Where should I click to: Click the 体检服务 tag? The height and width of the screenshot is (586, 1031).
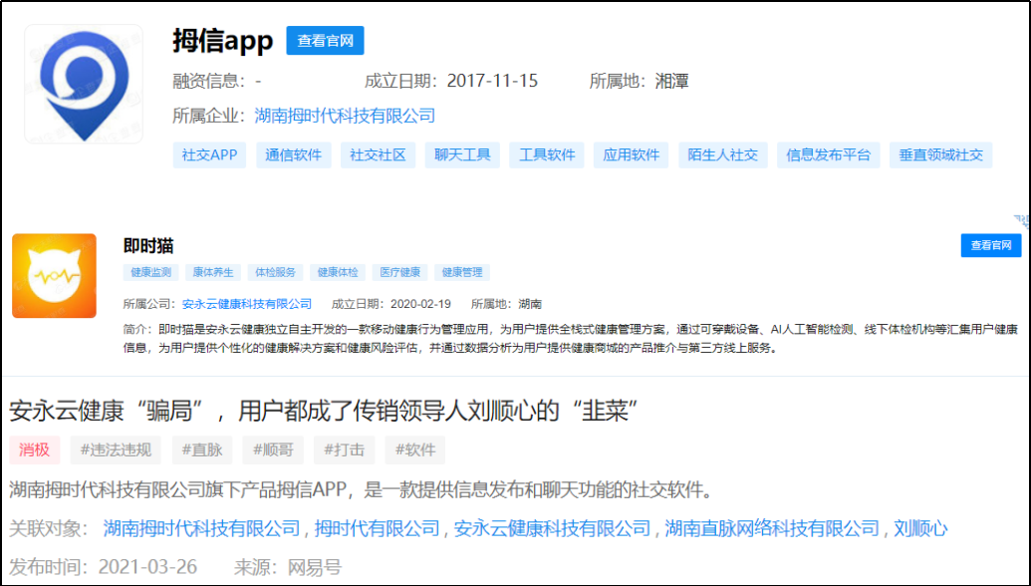(275, 272)
